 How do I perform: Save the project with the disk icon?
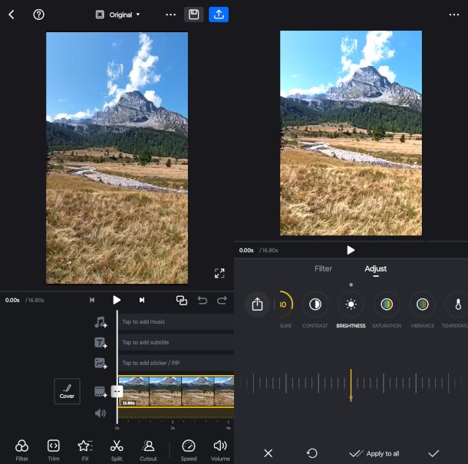point(193,15)
